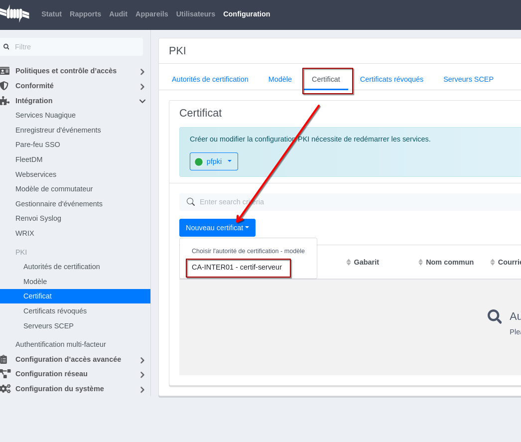Open the pfpki service dropdown
Screen dimensions: 521x442
pos(214,161)
